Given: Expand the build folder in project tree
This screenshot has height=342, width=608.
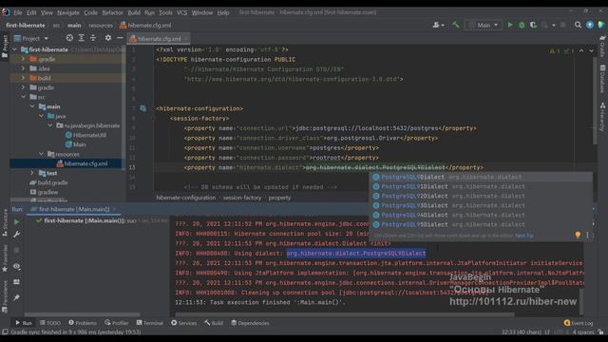Looking at the screenshot, I should pos(23,78).
